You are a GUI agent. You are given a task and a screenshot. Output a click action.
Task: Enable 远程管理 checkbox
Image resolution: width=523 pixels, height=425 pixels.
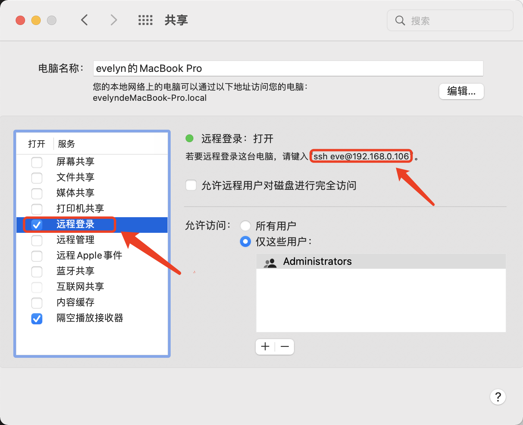pyautogui.click(x=37, y=240)
